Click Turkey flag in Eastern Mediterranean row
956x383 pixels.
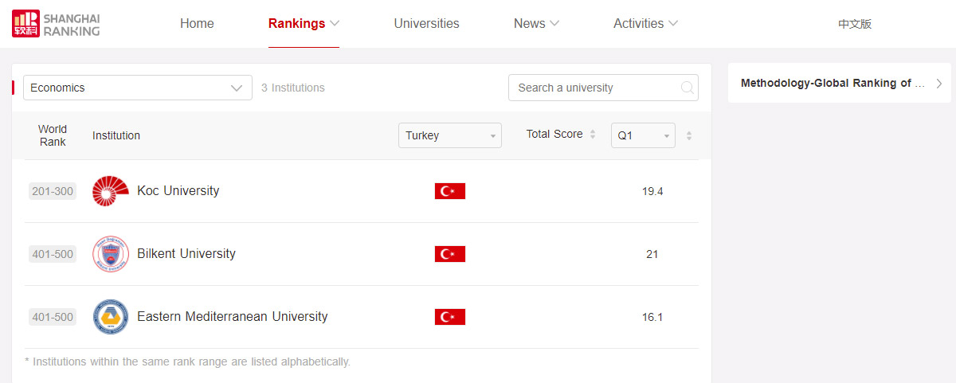click(x=449, y=317)
